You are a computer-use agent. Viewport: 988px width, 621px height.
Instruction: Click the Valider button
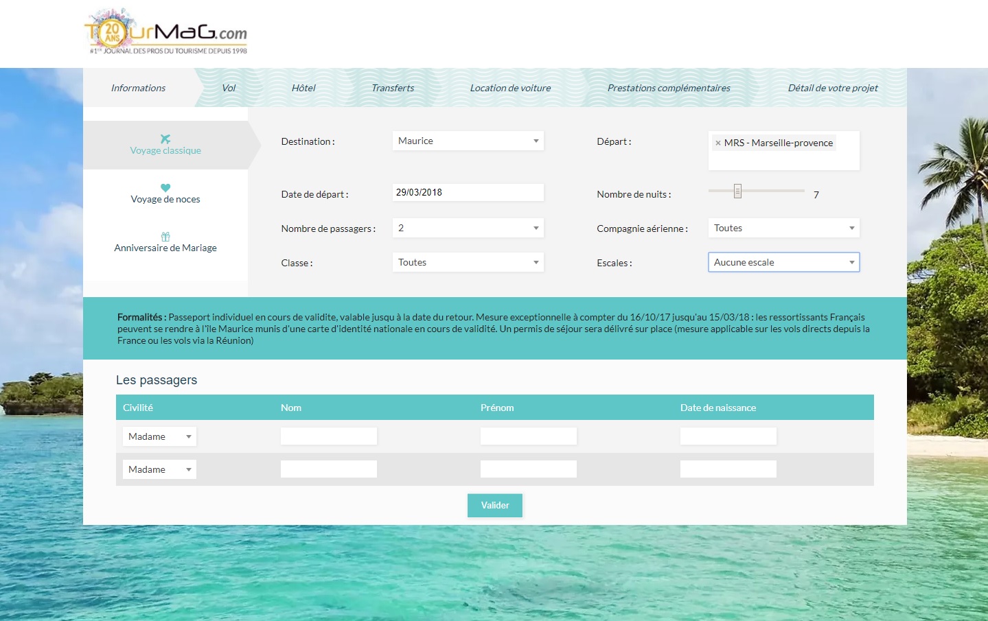coord(494,506)
